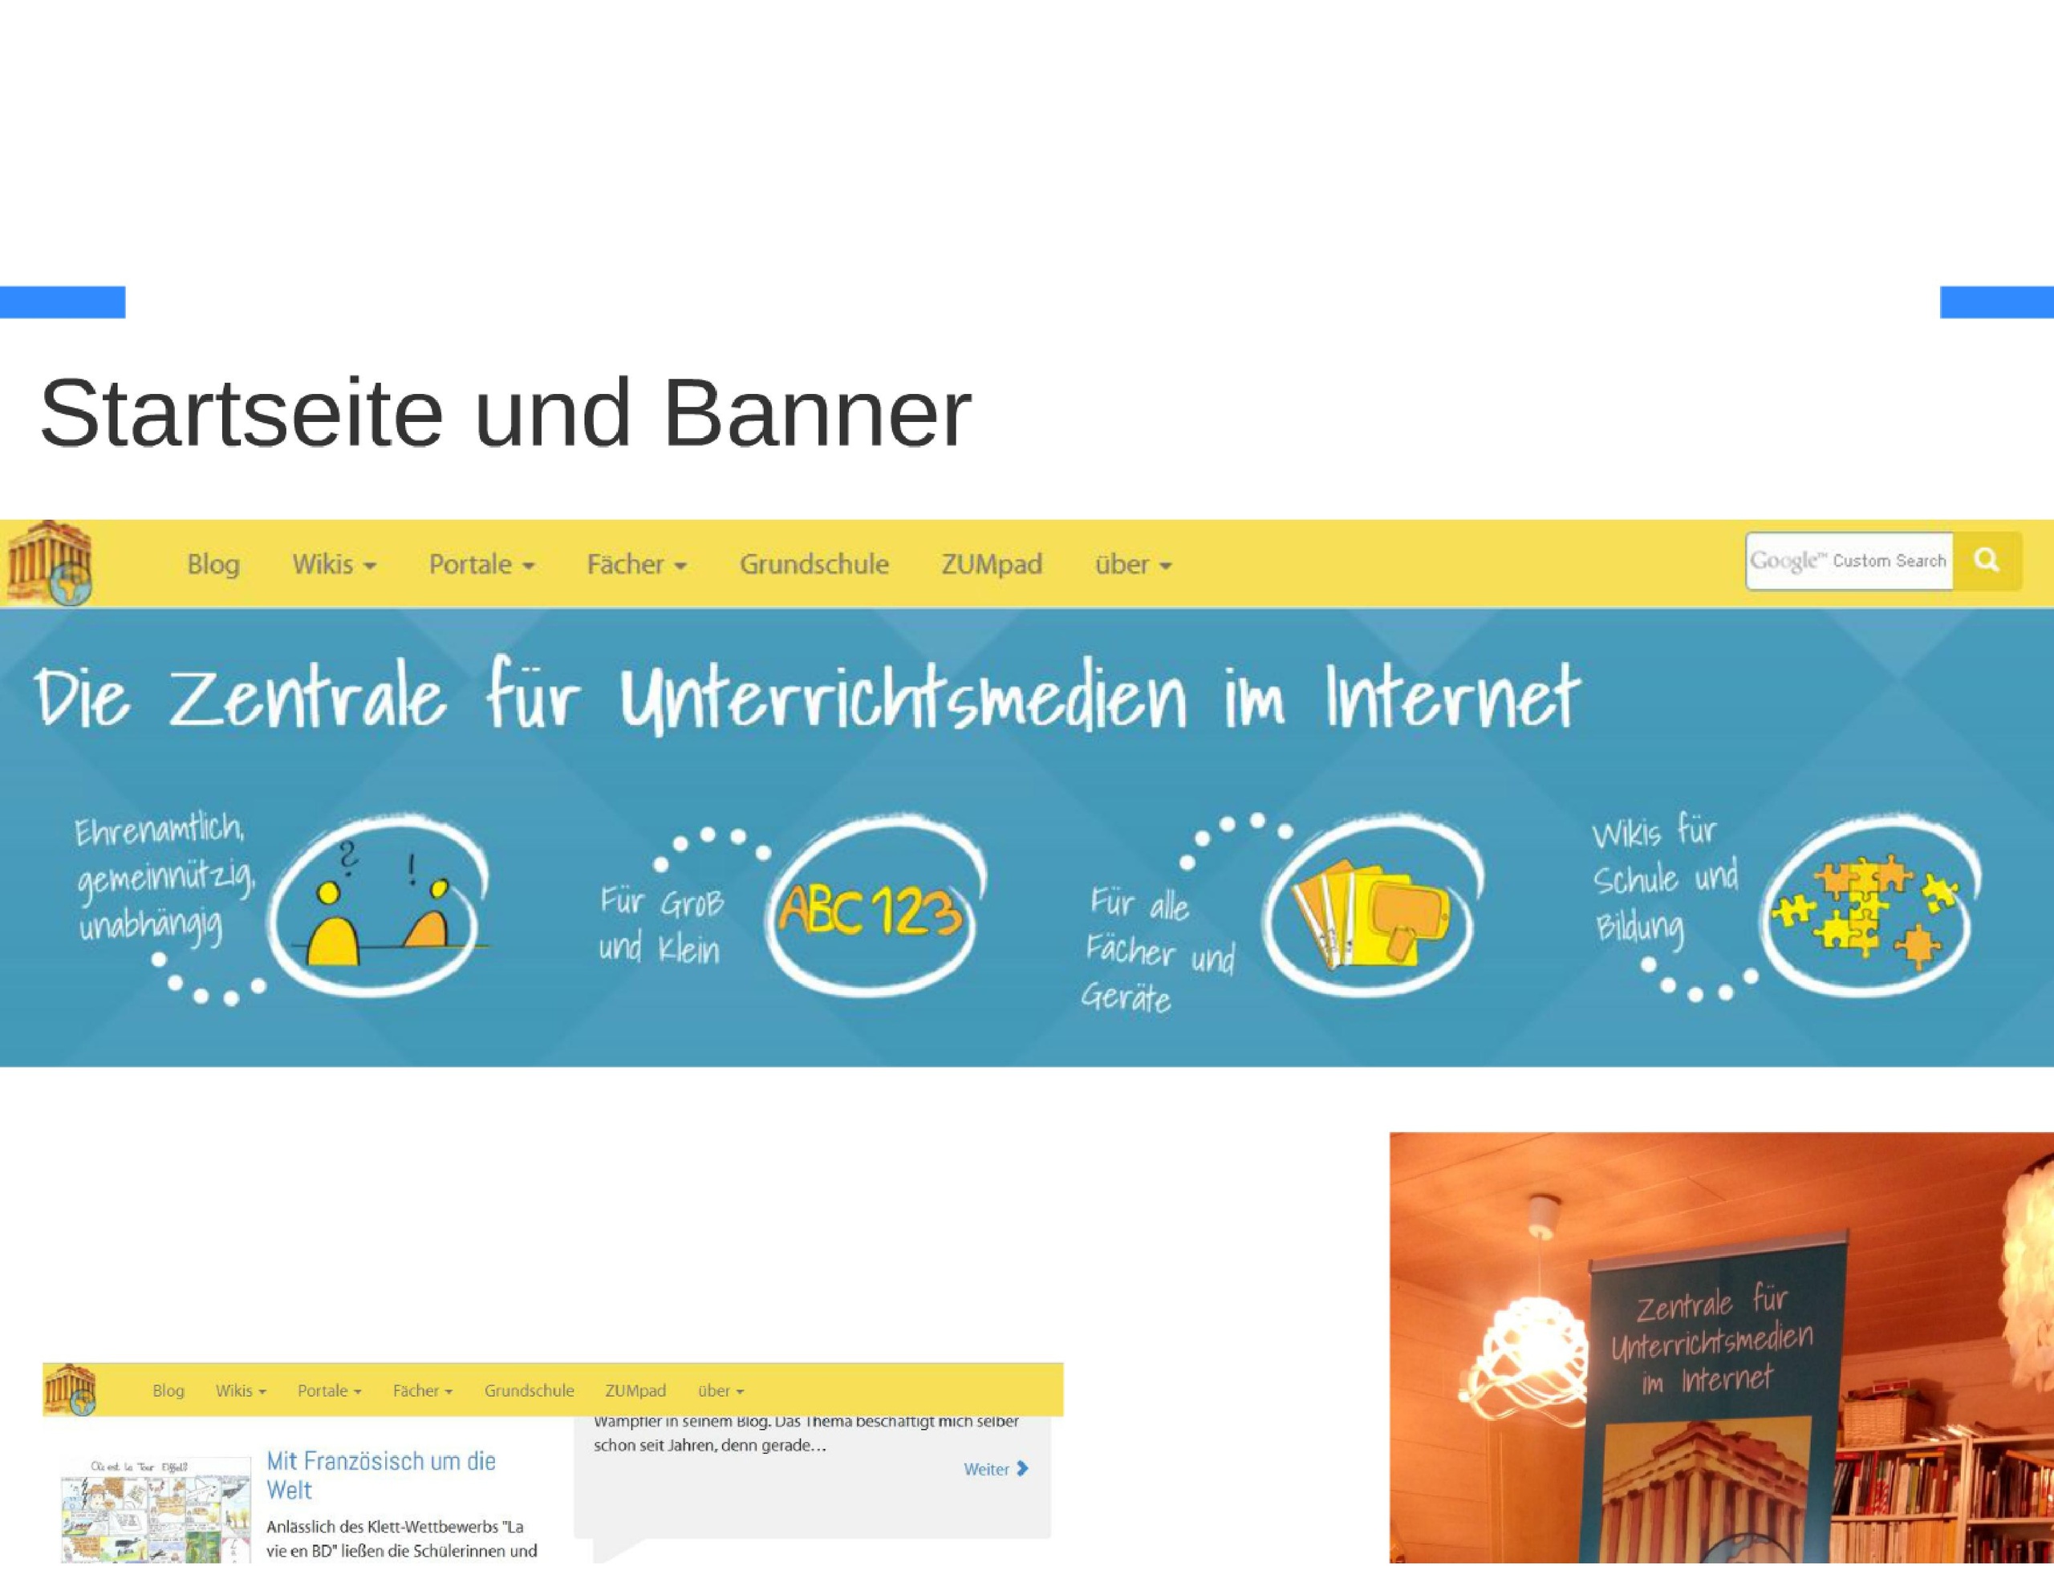This screenshot has height=1587, width=2054.
Task: Click the small temple logo in lower navbar
Action: pyautogui.click(x=71, y=1390)
